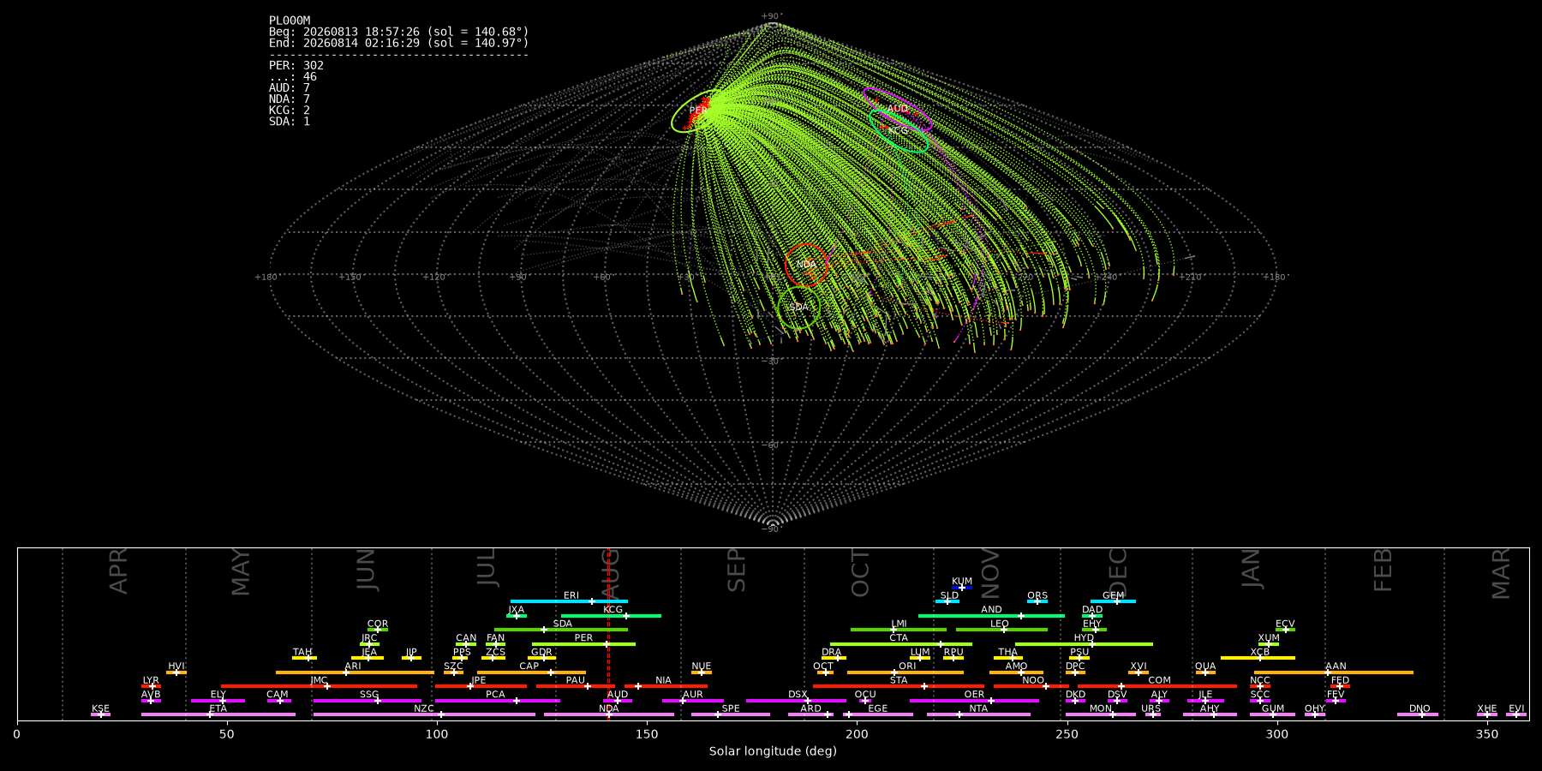Click the cyan ERI shower bar
This screenshot has height=771, width=1542.
pyautogui.click(x=569, y=601)
